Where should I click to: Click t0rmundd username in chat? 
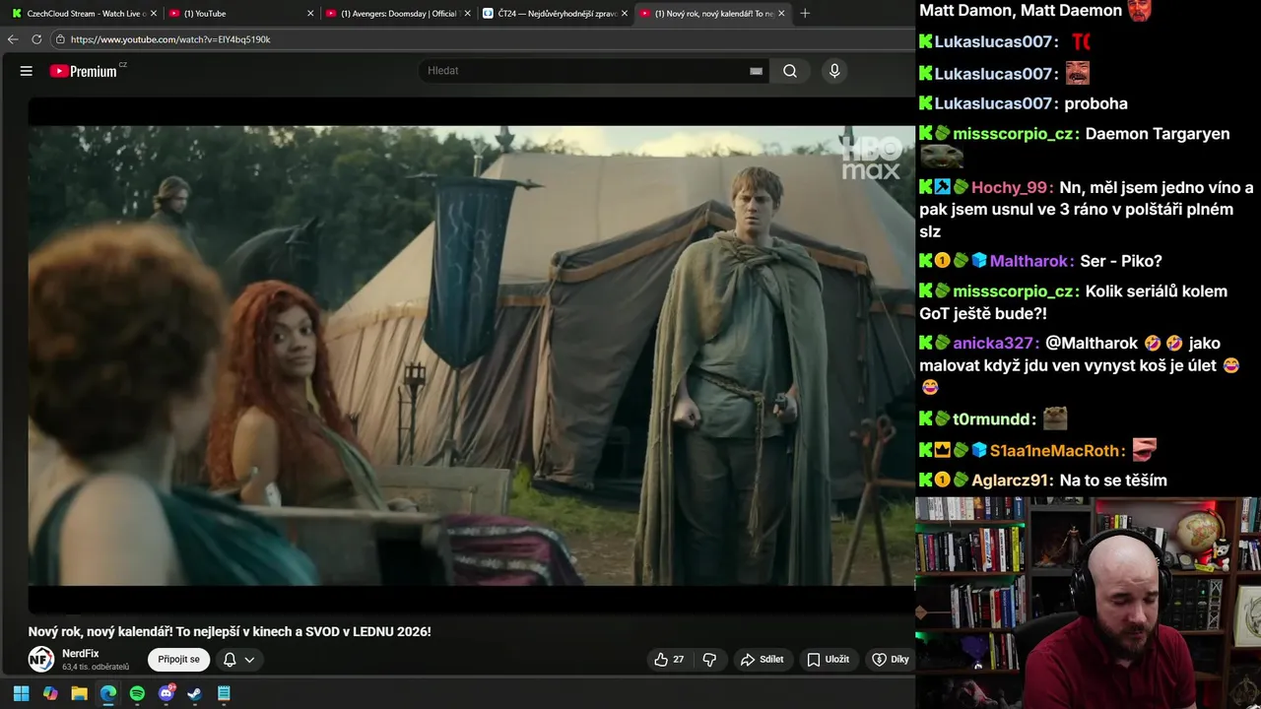(990, 419)
